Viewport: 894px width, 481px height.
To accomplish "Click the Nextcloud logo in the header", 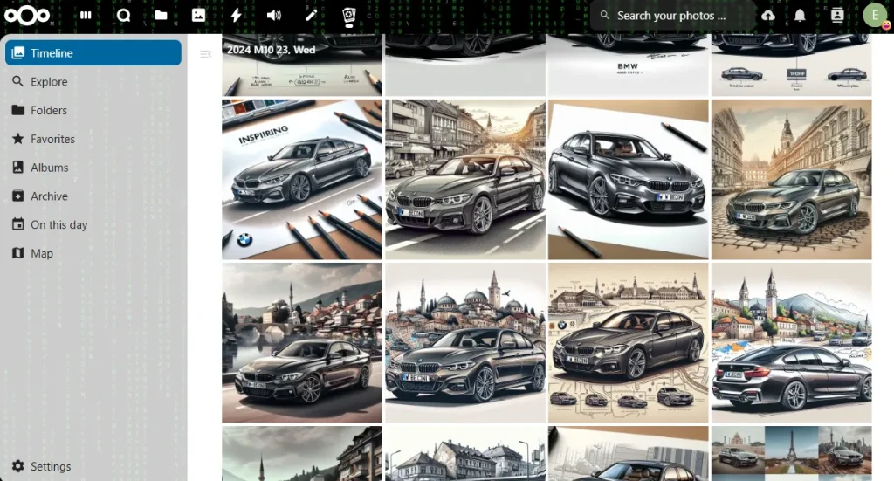I will pyautogui.click(x=27, y=16).
